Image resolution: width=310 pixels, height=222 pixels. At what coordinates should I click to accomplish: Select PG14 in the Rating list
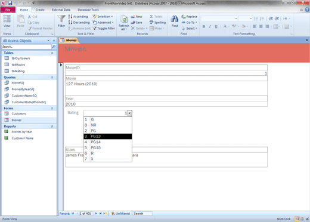click(x=108, y=142)
